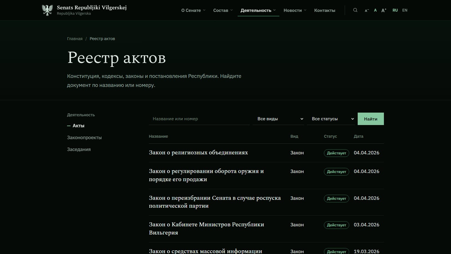
Task: Switch language to RU
Action: (395, 10)
